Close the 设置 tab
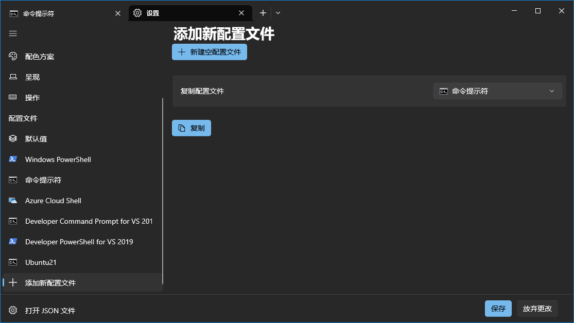 pyautogui.click(x=241, y=13)
